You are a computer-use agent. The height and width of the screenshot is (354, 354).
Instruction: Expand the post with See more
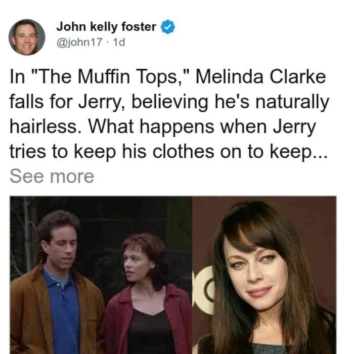point(52,176)
